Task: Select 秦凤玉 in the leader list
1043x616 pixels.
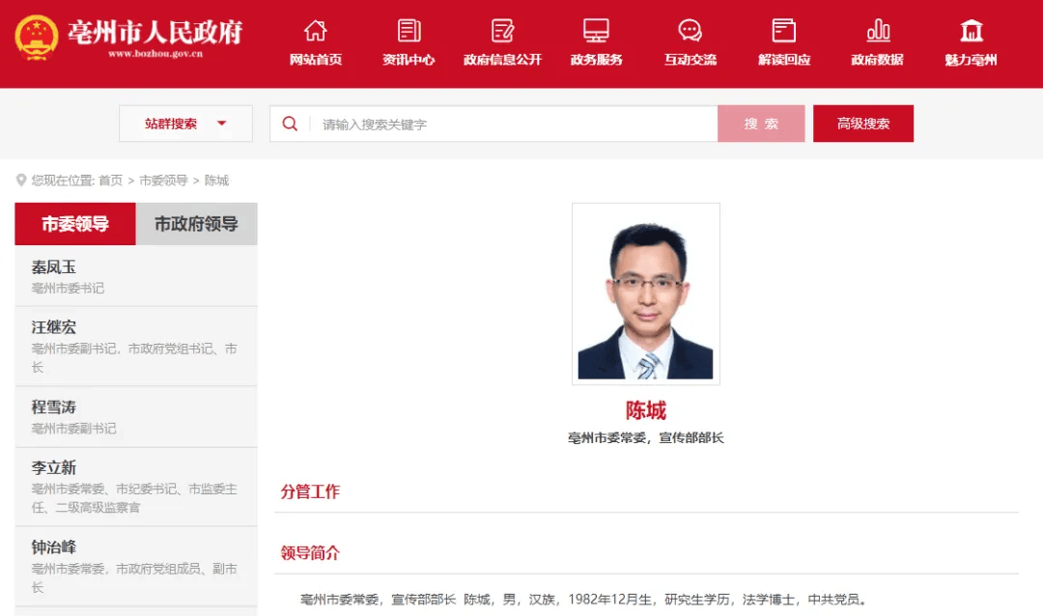Action: 136,276
